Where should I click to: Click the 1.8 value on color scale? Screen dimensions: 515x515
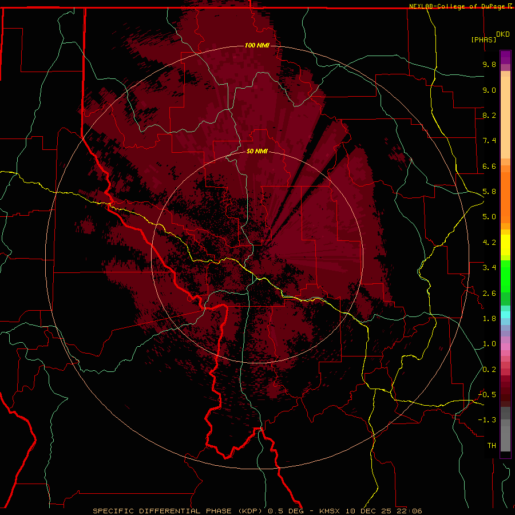(x=489, y=319)
